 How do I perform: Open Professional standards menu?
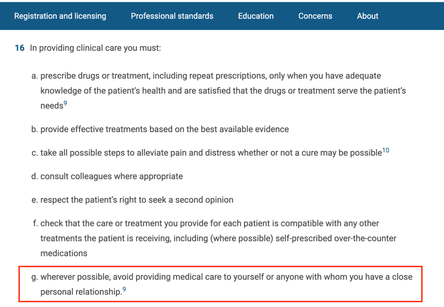click(x=172, y=16)
